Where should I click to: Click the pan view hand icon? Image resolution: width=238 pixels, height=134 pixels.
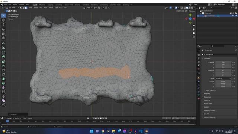[x=194, y=29]
